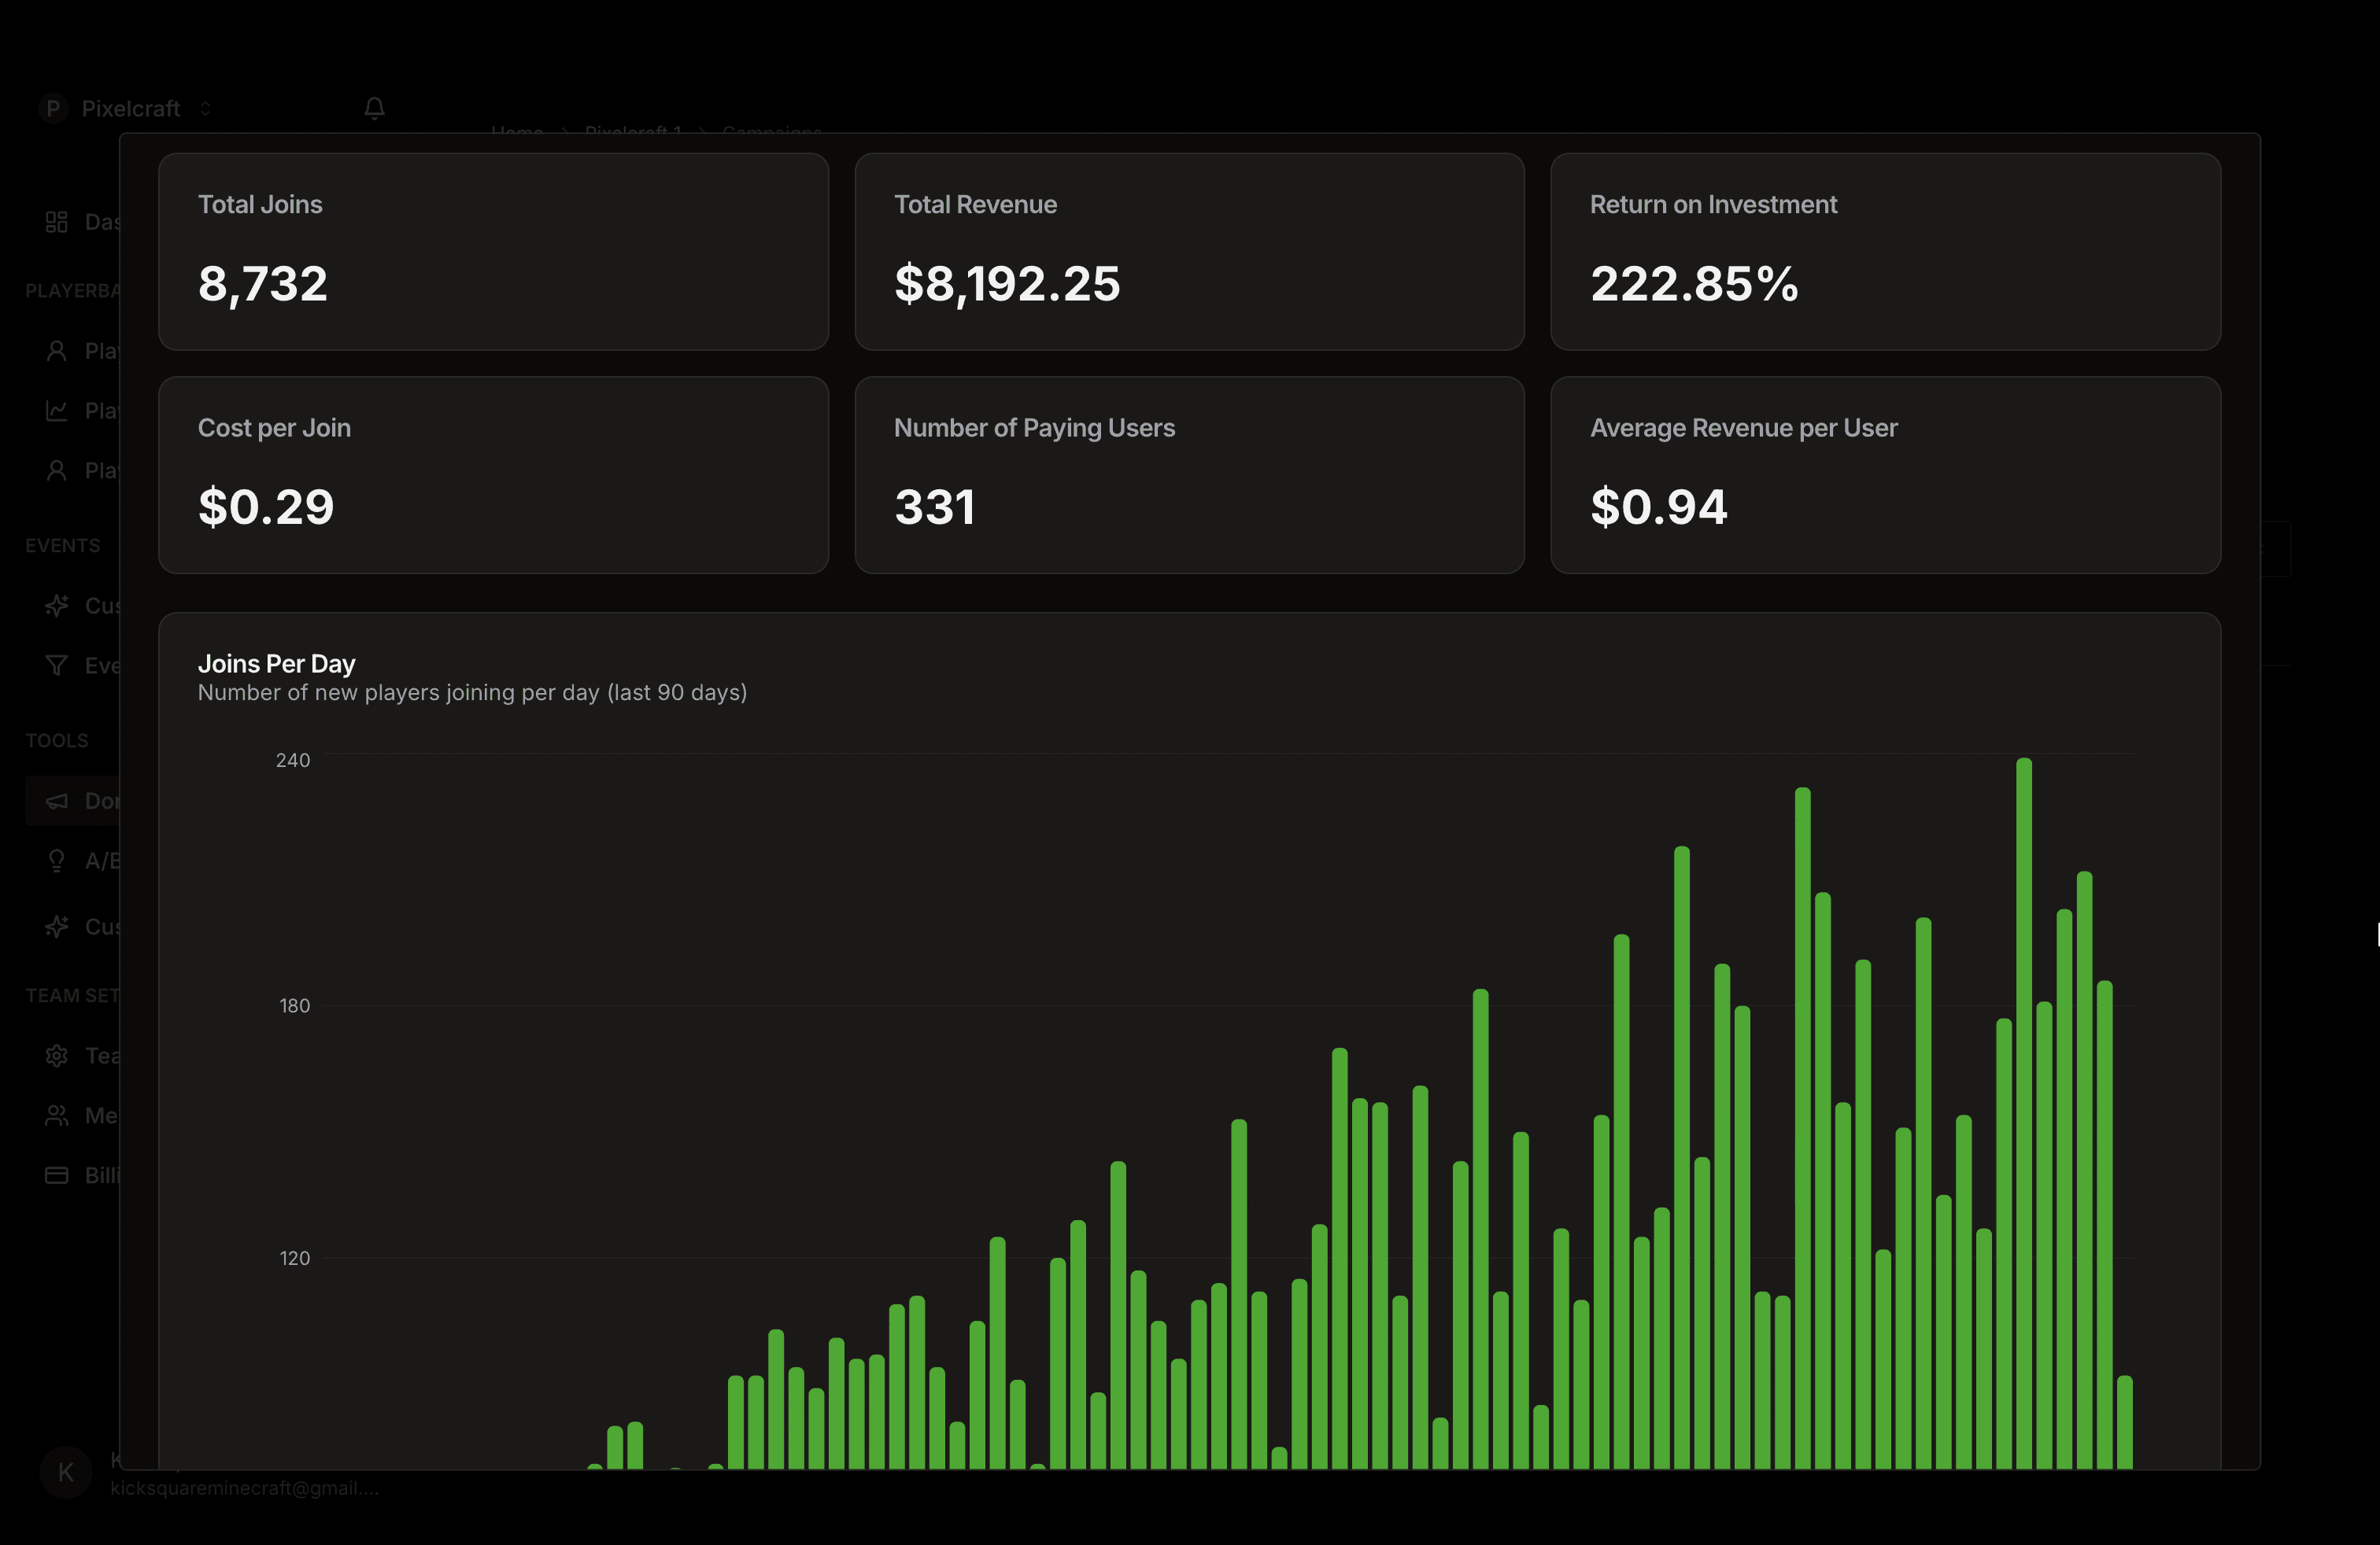Click the Joins Per Day heading
Viewport: 2380px width, 1545px height.
(276, 664)
